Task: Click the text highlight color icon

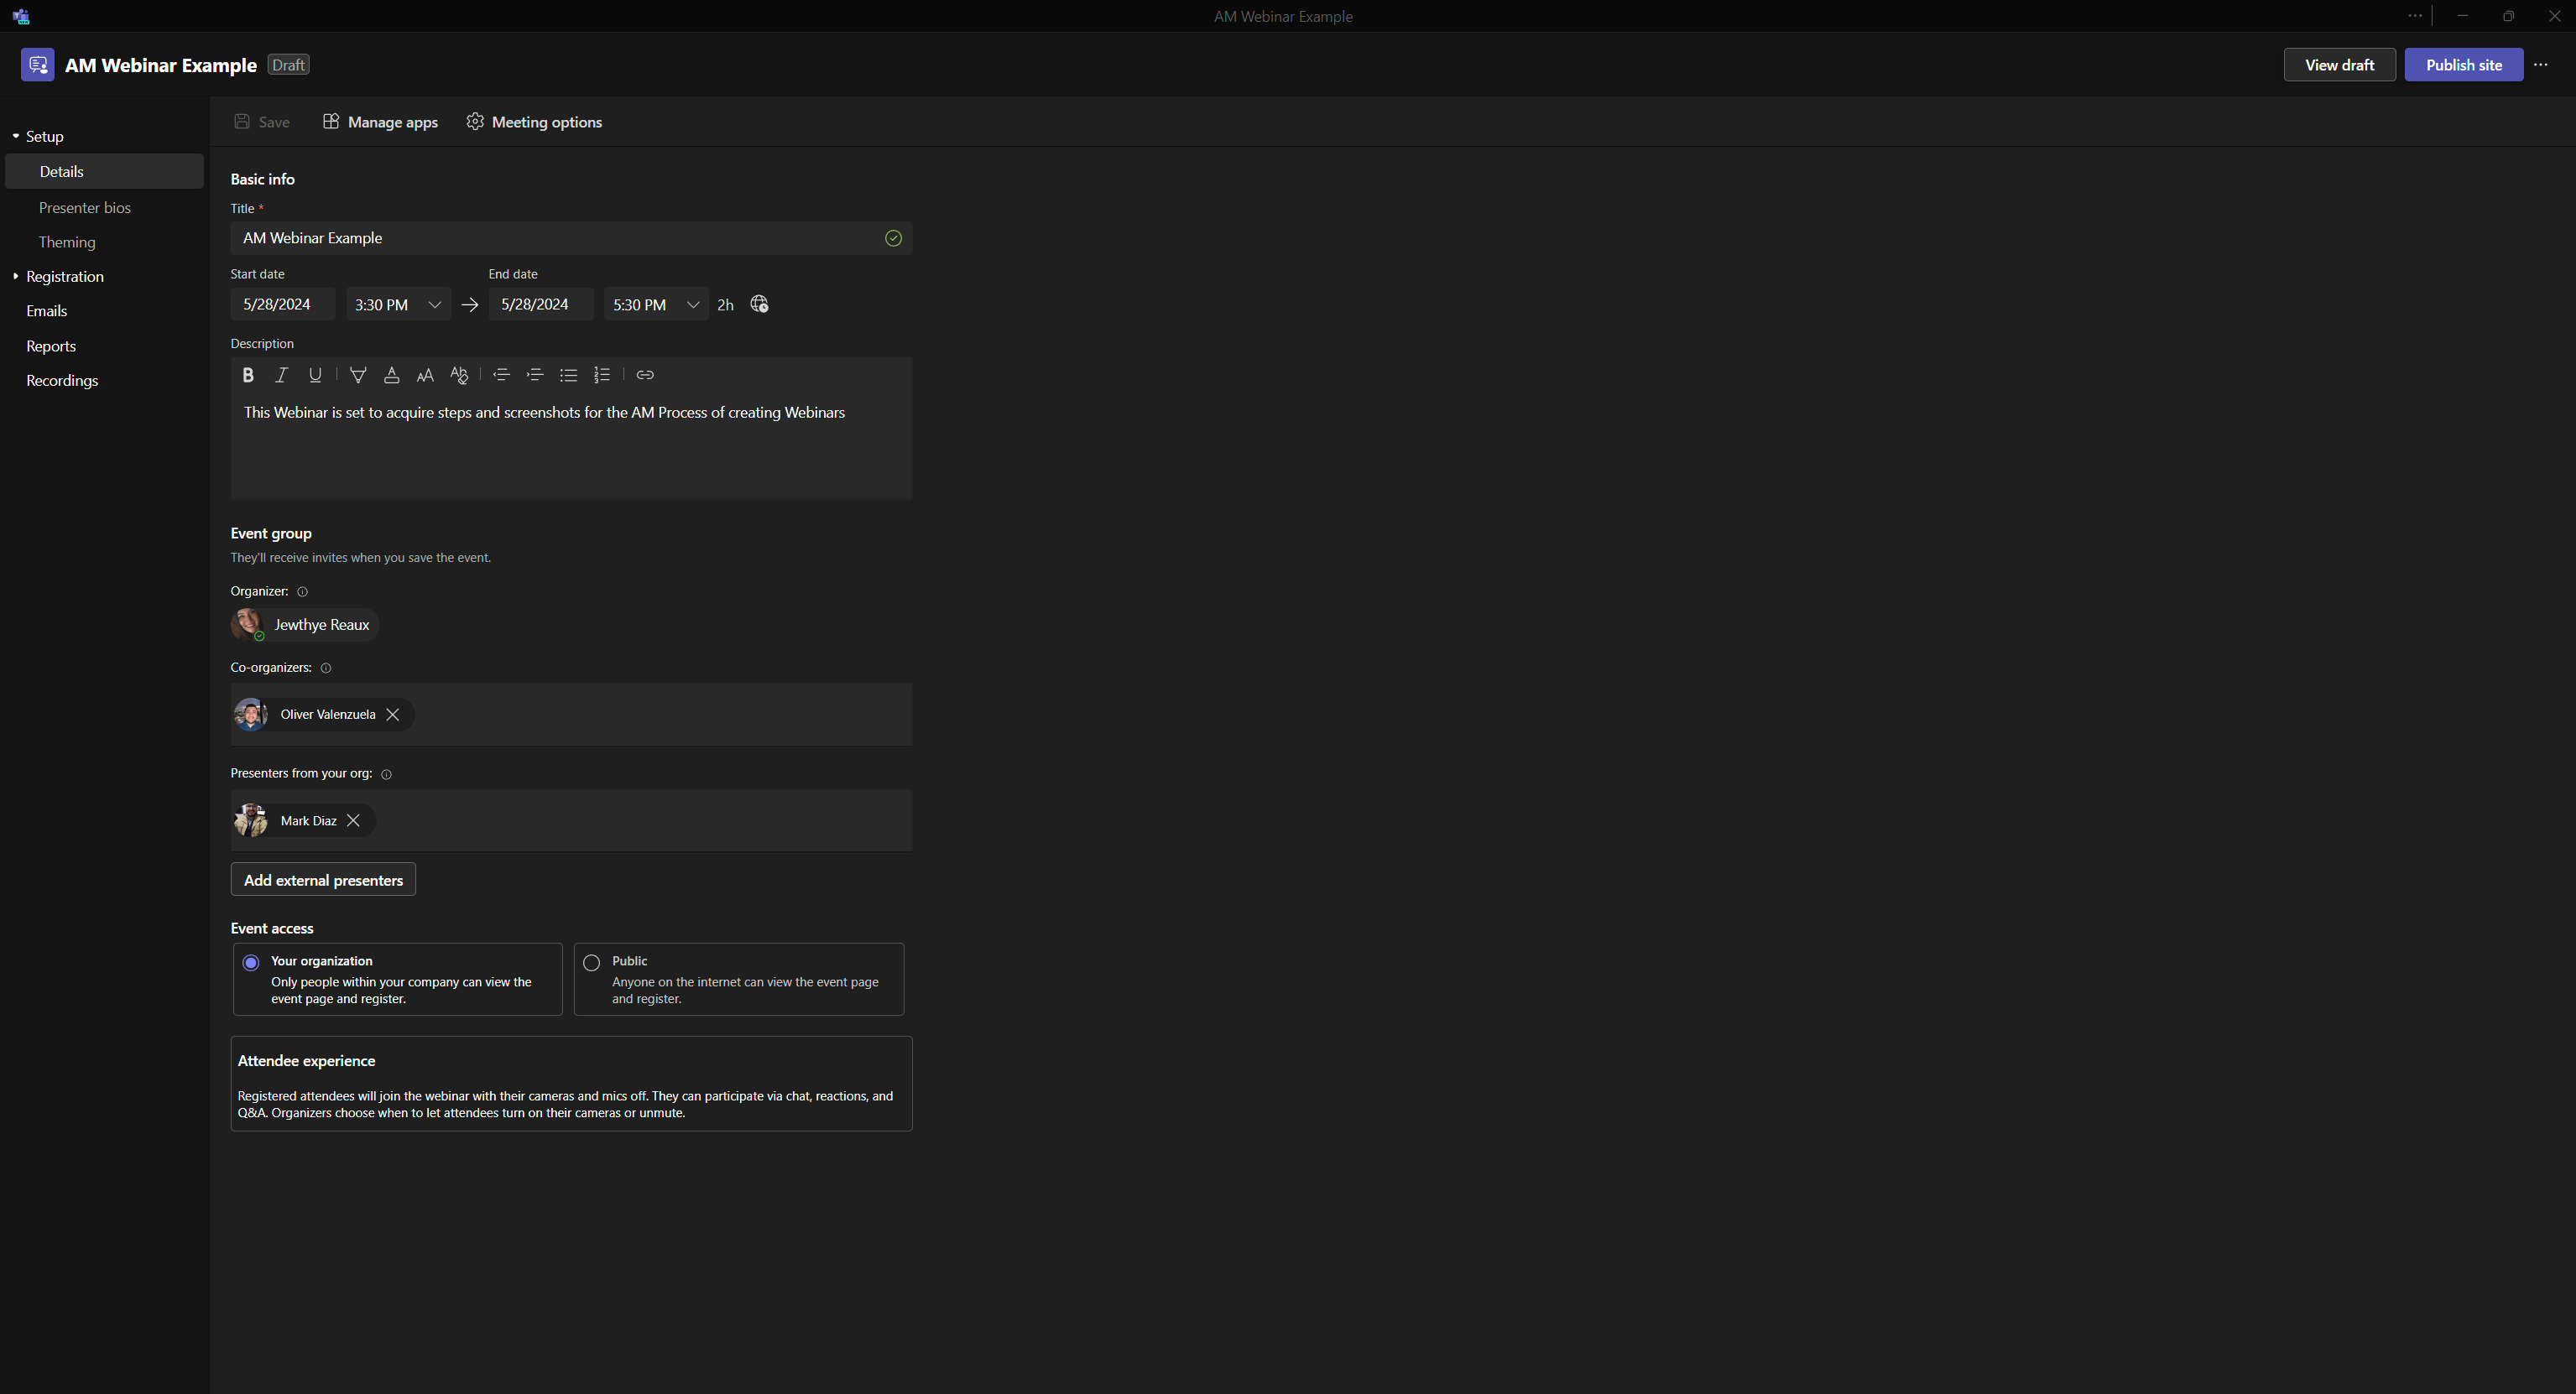Action: pos(358,375)
